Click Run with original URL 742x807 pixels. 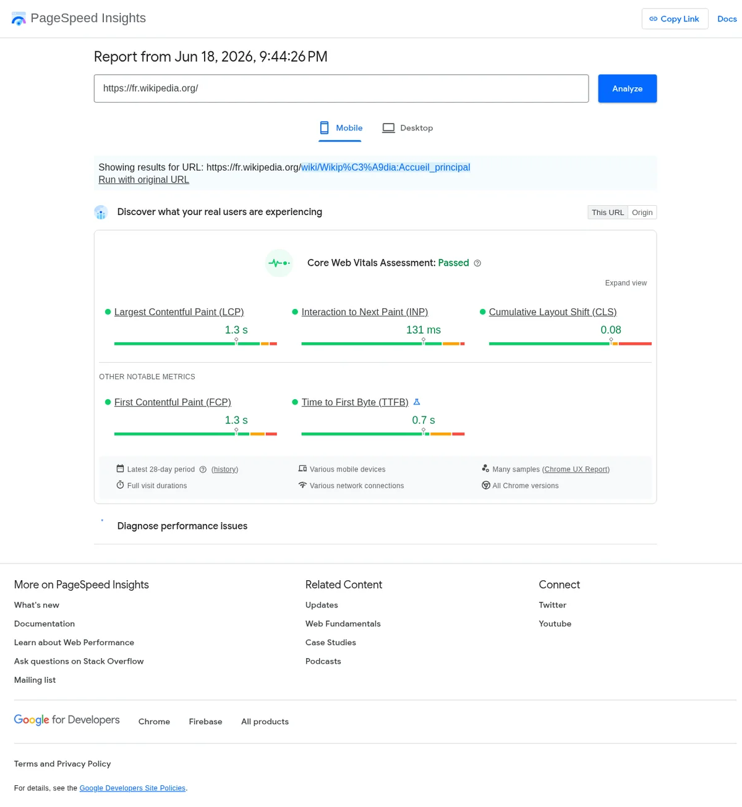(143, 180)
